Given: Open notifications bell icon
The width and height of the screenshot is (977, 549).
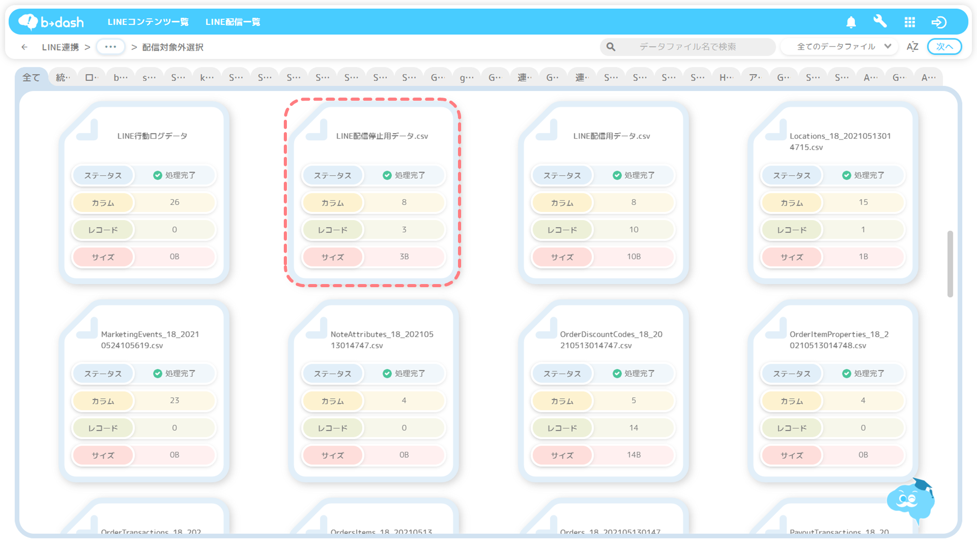Looking at the screenshot, I should click(851, 22).
